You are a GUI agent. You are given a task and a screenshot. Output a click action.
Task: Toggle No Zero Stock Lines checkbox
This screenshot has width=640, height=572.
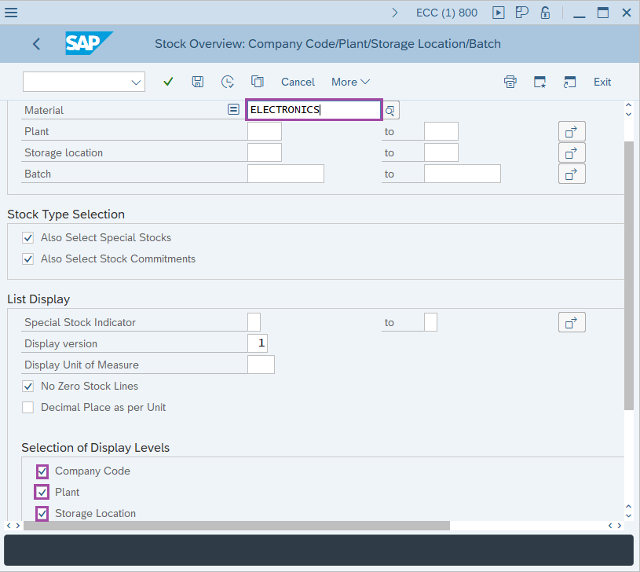point(28,386)
